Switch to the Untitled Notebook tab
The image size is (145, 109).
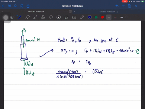point(36,12)
